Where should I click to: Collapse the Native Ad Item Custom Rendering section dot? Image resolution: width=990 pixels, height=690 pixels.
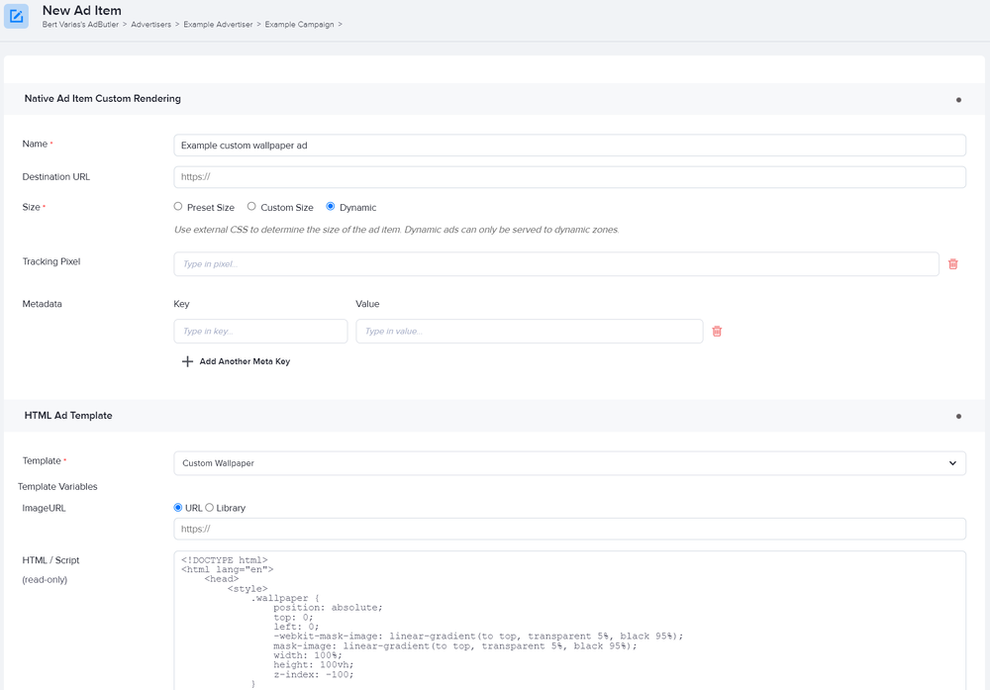click(x=958, y=100)
